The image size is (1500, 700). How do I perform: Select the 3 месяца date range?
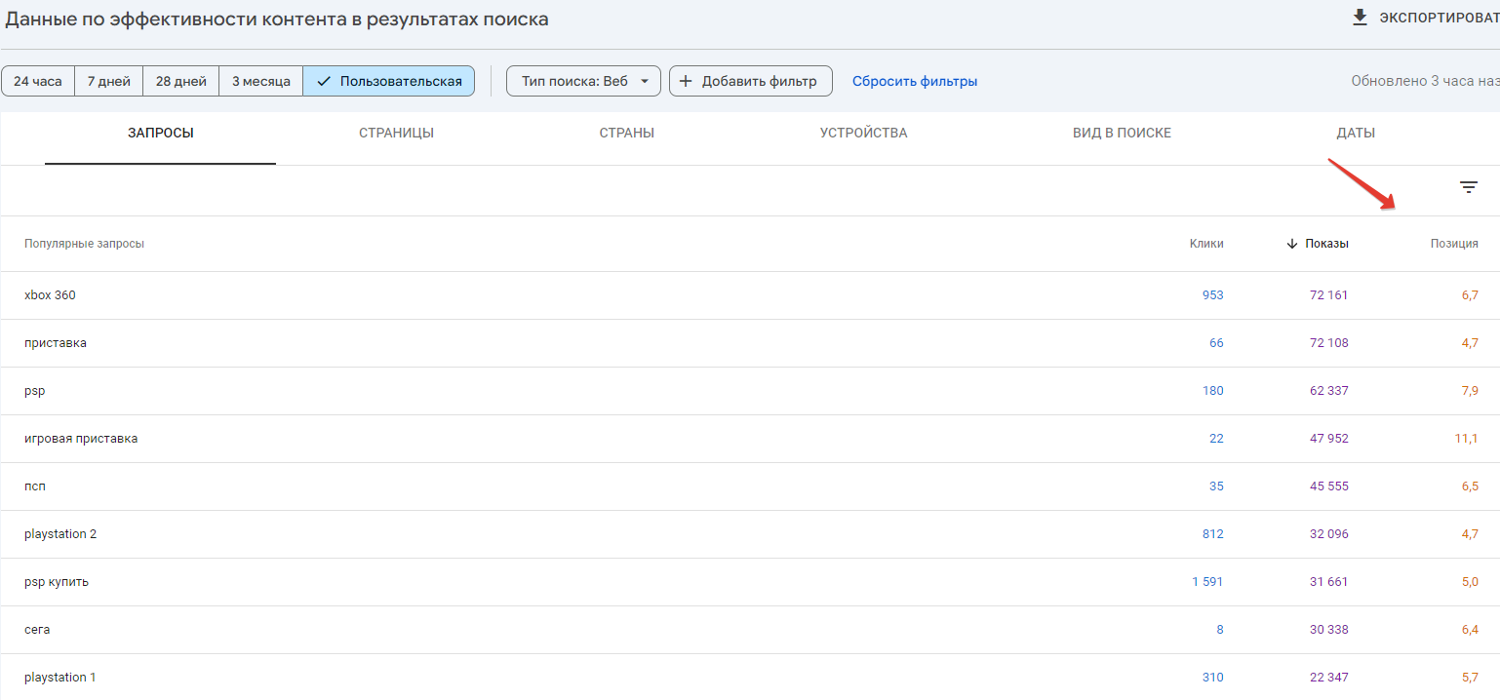(261, 81)
